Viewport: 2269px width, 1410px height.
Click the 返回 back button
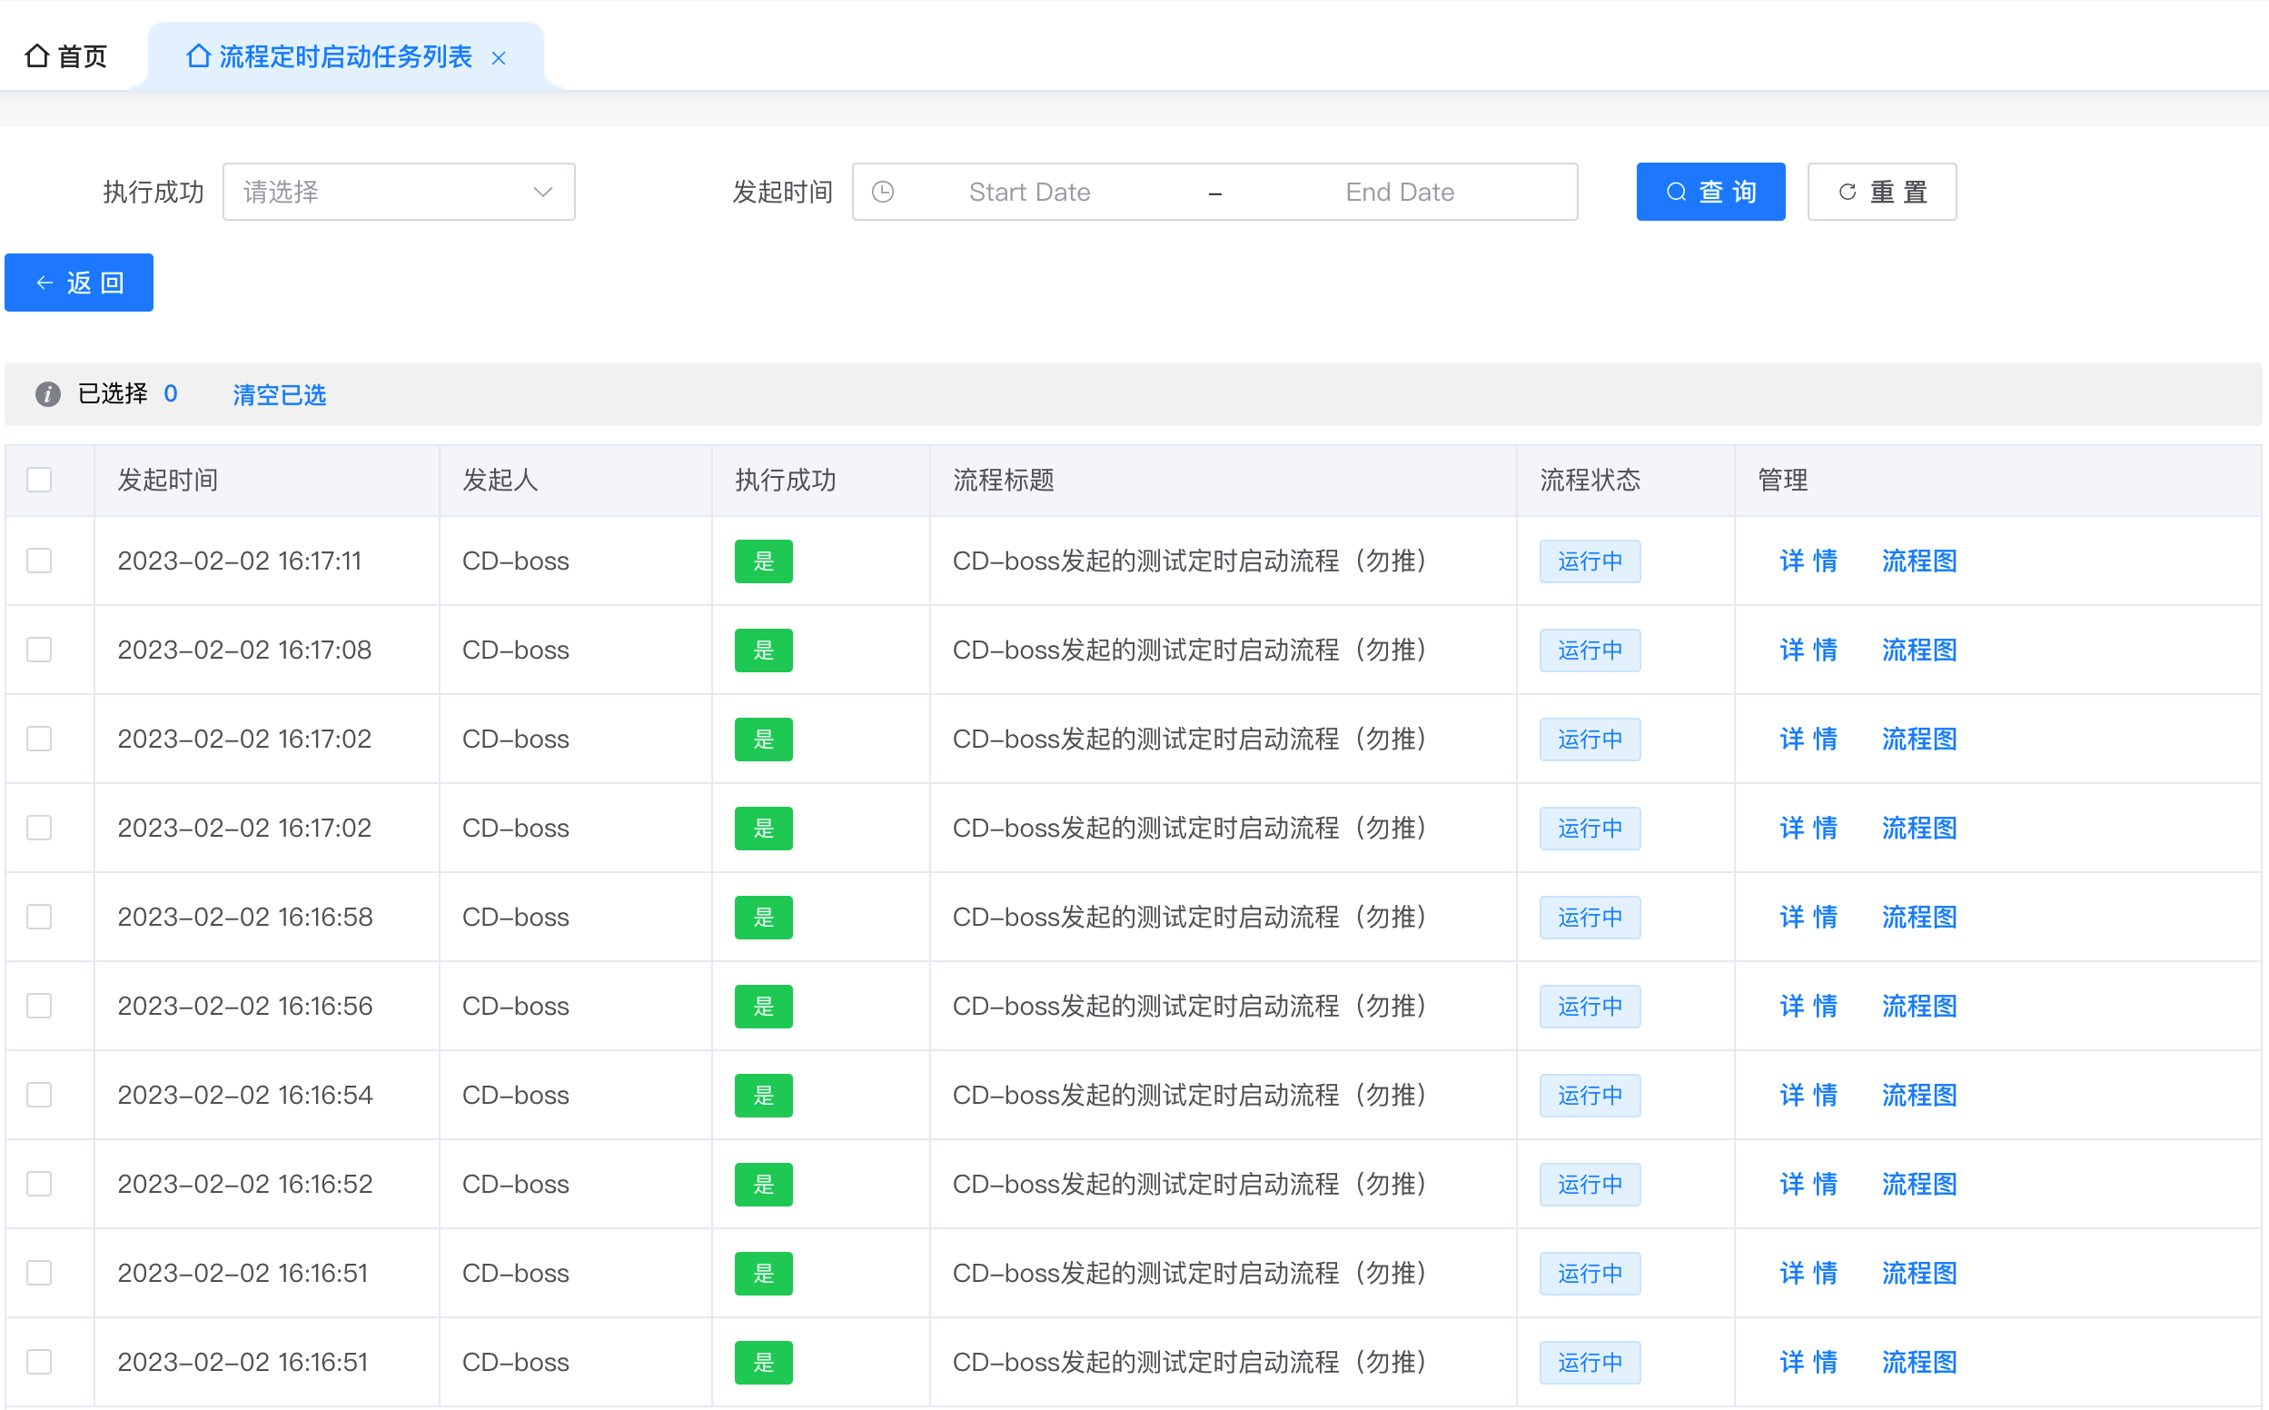(79, 283)
